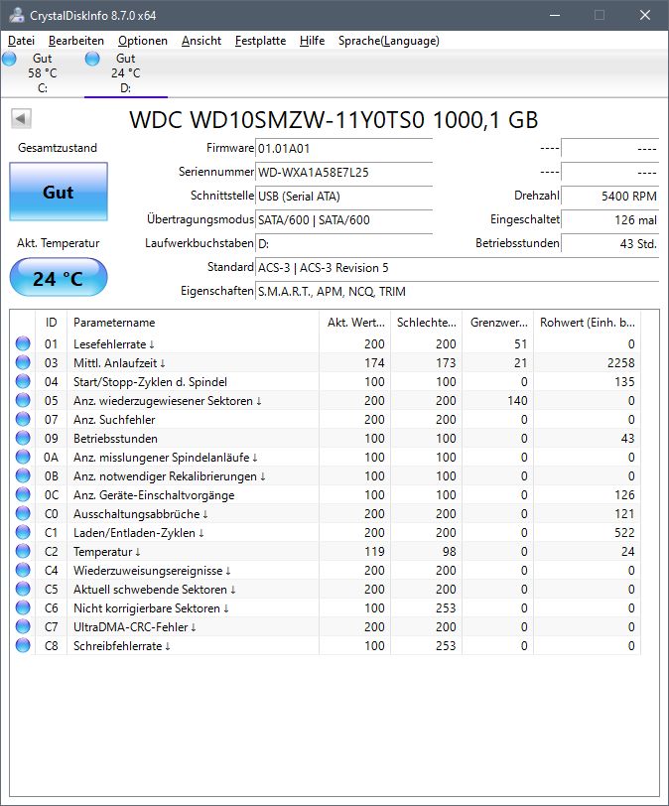Open the Ansicht dropdown menu
Screen dimensions: 669x806
point(203,41)
